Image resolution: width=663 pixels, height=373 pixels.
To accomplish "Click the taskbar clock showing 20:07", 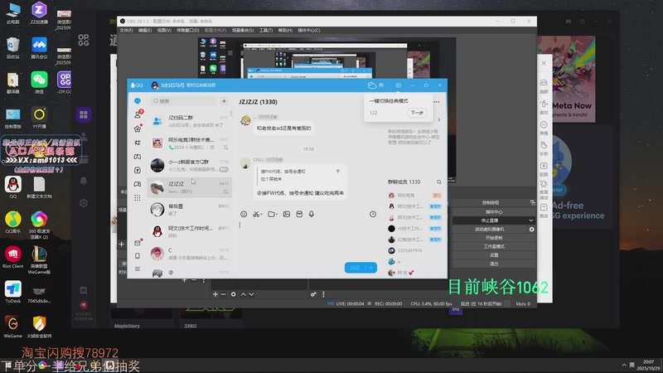I will point(648,365).
